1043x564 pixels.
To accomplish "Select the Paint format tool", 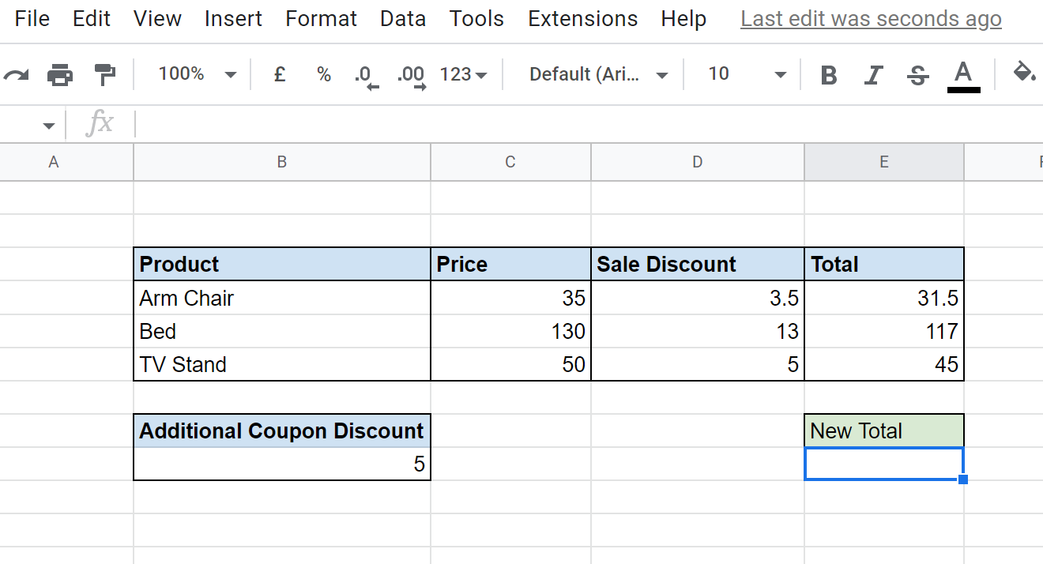I will [105, 73].
